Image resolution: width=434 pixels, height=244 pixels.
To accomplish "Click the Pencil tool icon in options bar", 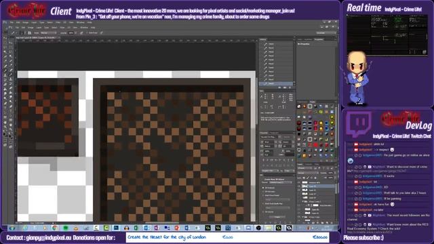I will 13,33.
